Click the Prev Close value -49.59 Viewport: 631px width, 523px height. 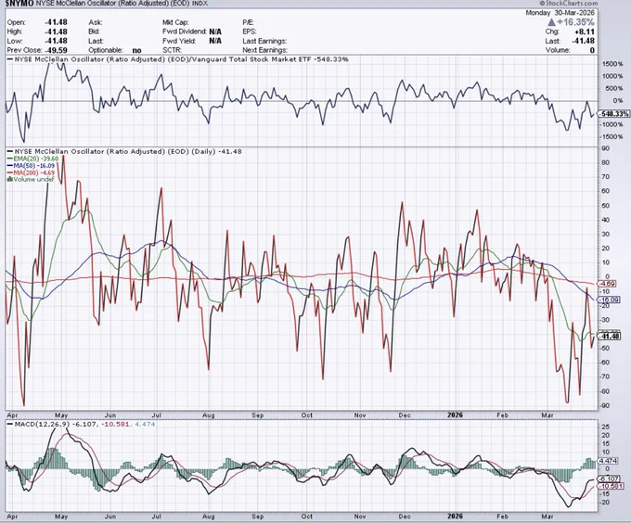(x=56, y=50)
